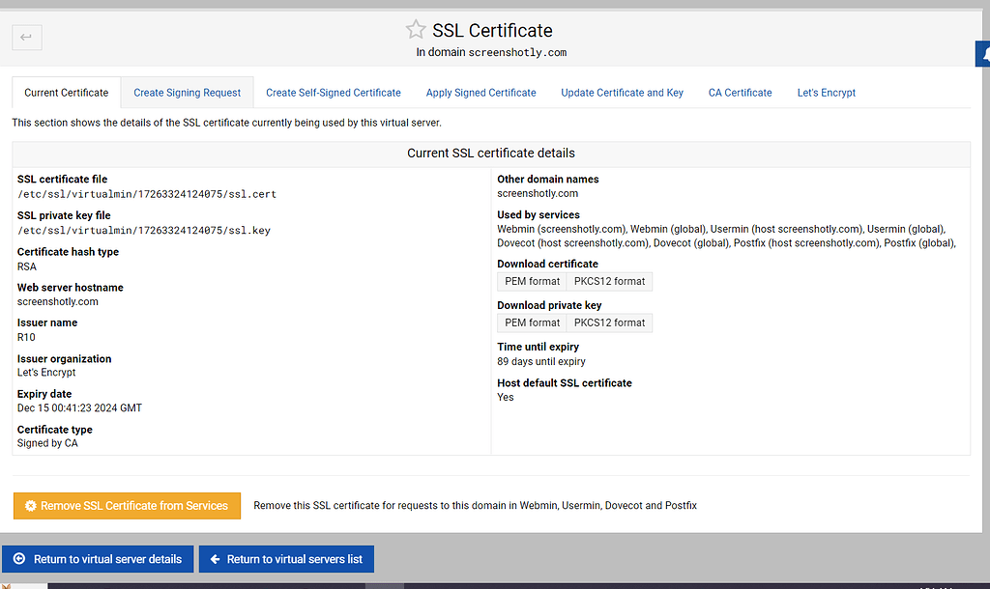
Task: Open the Let's Encrypt tab
Action: (826, 93)
